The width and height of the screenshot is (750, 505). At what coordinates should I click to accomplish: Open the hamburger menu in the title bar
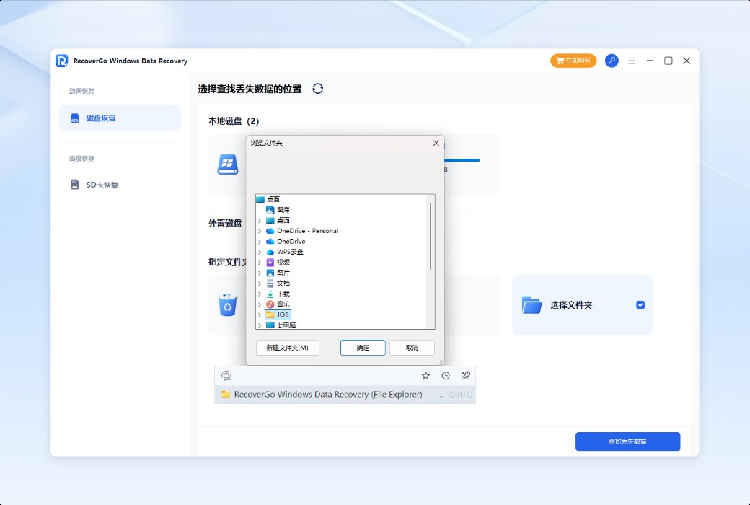click(x=630, y=61)
